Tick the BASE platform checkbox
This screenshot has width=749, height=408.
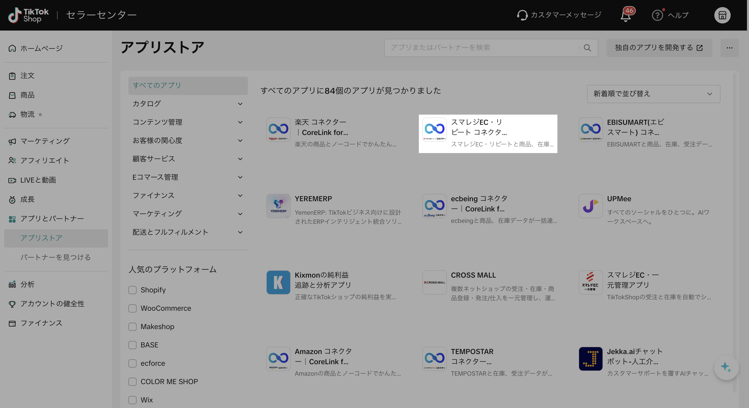coord(132,345)
